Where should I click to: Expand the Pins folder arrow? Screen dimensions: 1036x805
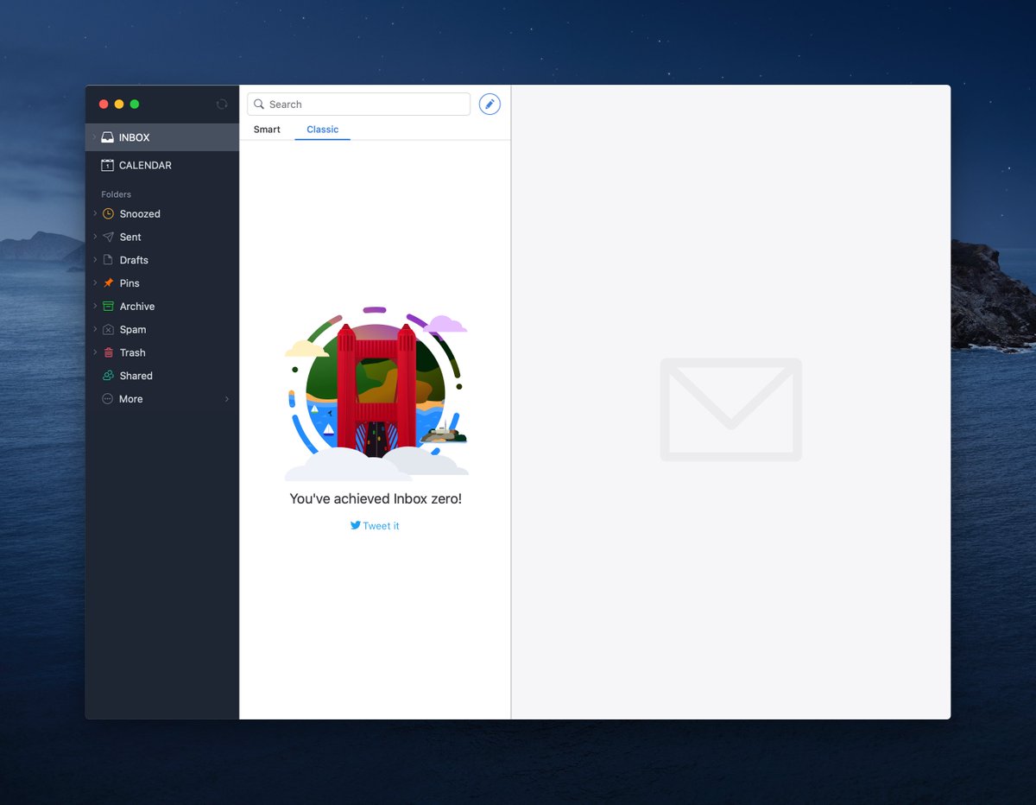tap(95, 283)
